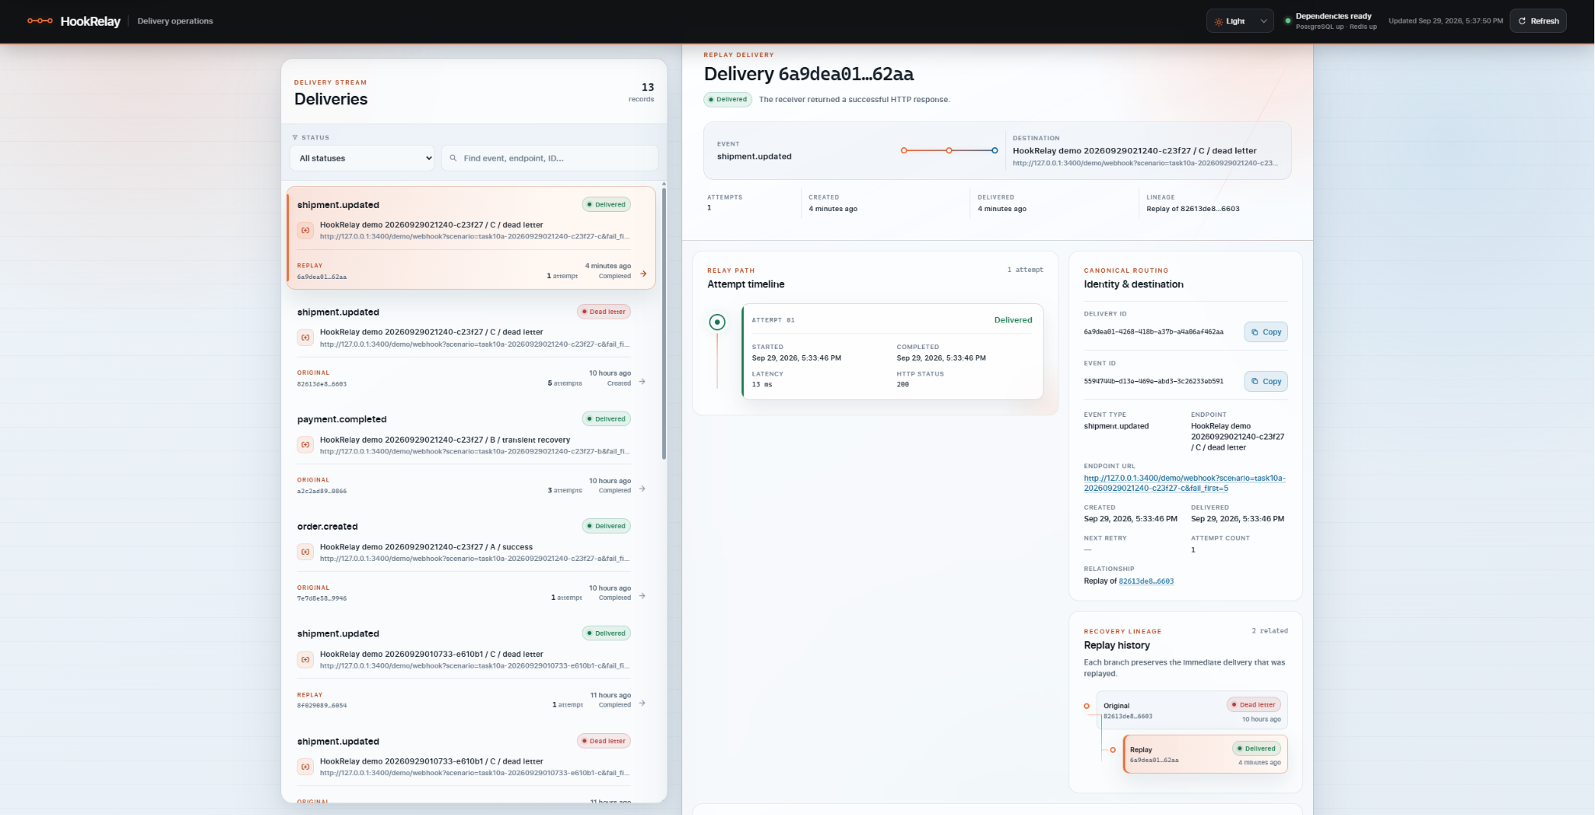
Task: Click the arrow on the selected shipment.updated replay card
Action: 643,273
